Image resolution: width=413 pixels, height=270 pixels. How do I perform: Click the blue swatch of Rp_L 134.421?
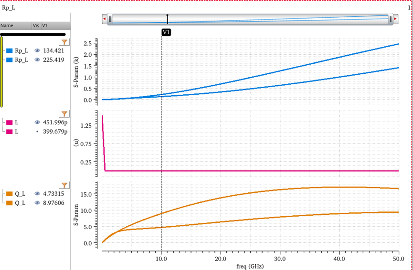pos(10,50)
